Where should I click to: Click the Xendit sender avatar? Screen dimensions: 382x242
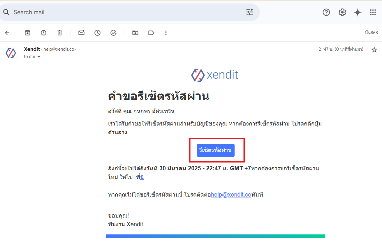pos(11,53)
